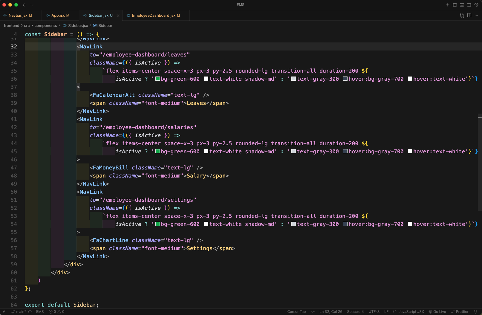Screen dimensions: 482x315
Task: Click the bg-green-600 color swatch on line 36
Action: coord(157,79)
